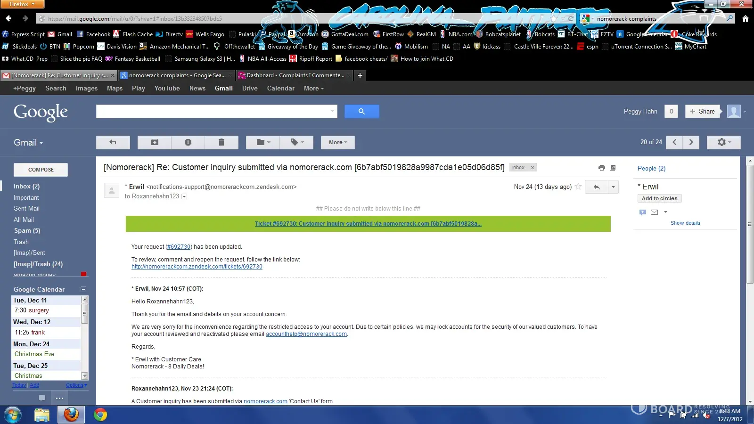Screen dimensions: 754x424
Task: Print the conversation using printer icon
Action: (x=601, y=168)
